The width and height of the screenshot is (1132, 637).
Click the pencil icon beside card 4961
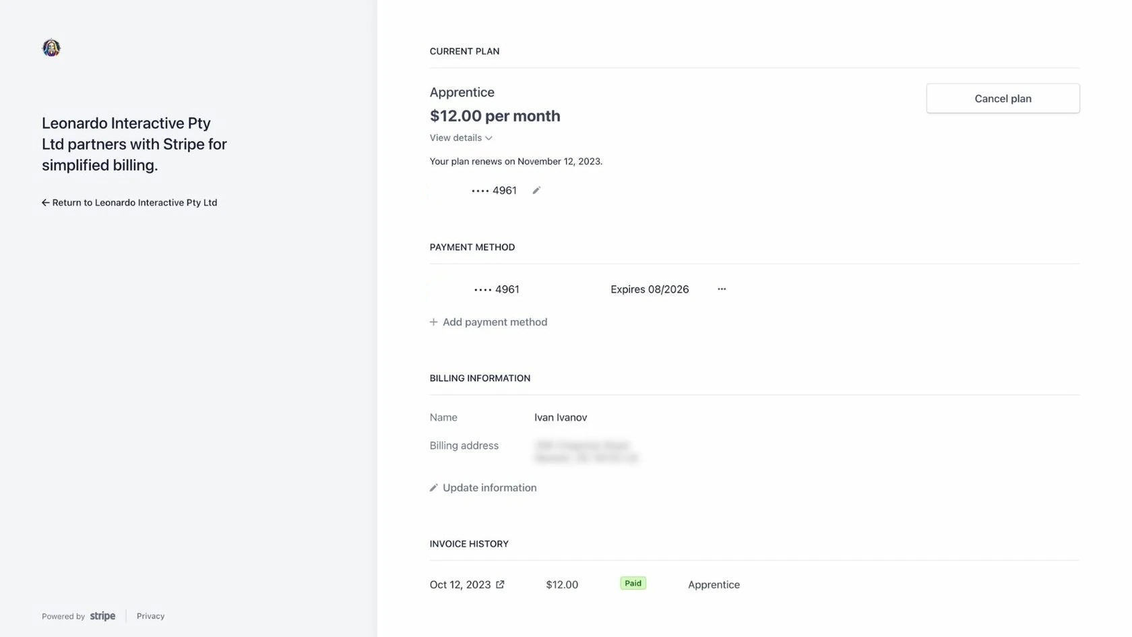pos(536,191)
